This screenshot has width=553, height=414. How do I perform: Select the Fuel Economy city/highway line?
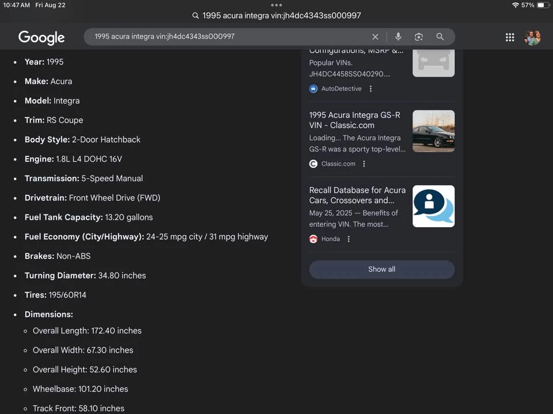click(x=146, y=237)
